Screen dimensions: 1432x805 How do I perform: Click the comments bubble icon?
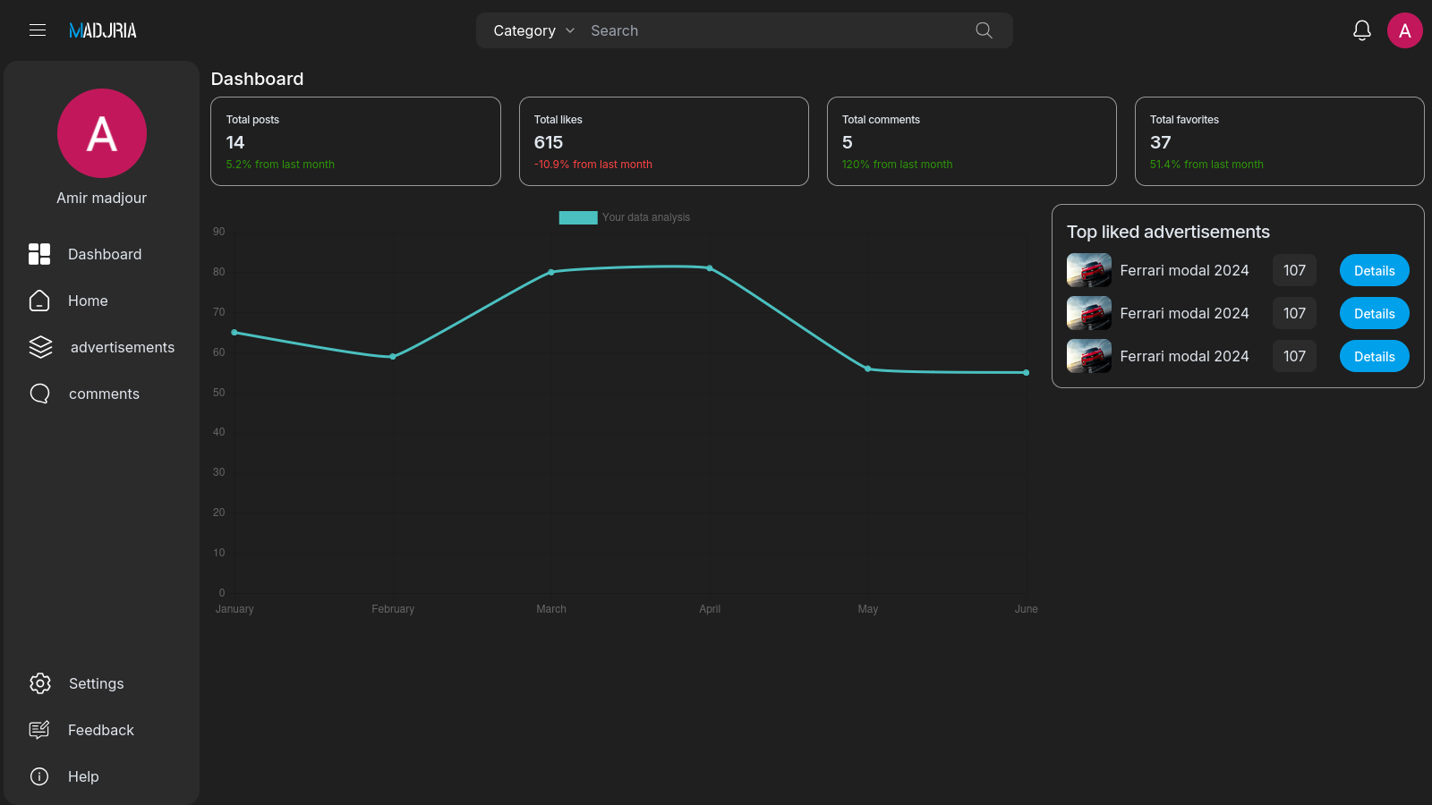pos(39,394)
